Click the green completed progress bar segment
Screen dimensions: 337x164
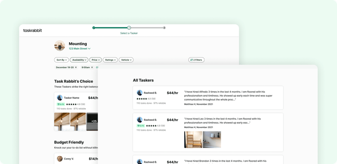click(x=111, y=28)
